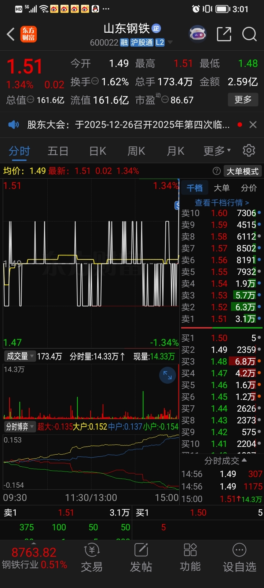
Task: Tap the 市盈 86.67 value
Action: coord(182,100)
